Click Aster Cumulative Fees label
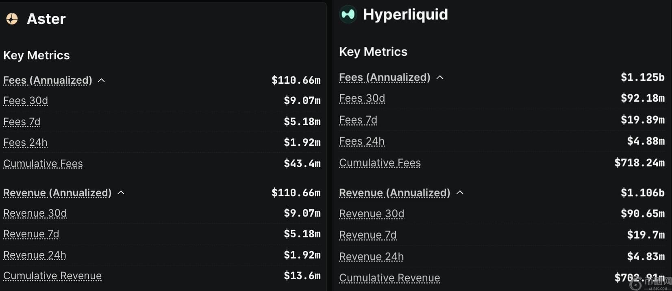 (x=43, y=164)
